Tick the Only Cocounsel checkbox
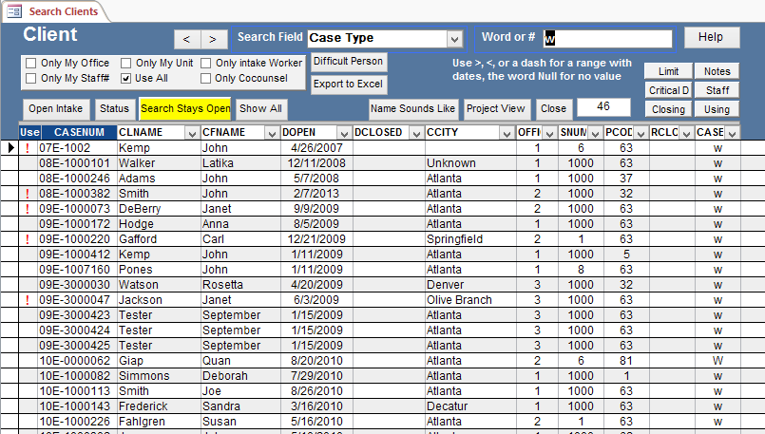 coord(206,78)
